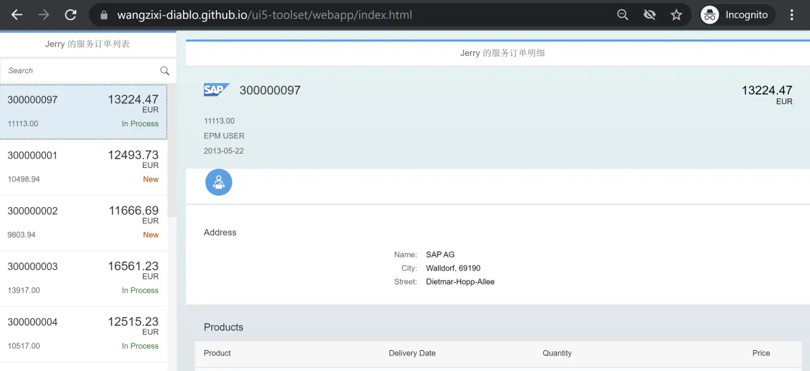
Task: Click the Search field in order list
Action: point(80,70)
